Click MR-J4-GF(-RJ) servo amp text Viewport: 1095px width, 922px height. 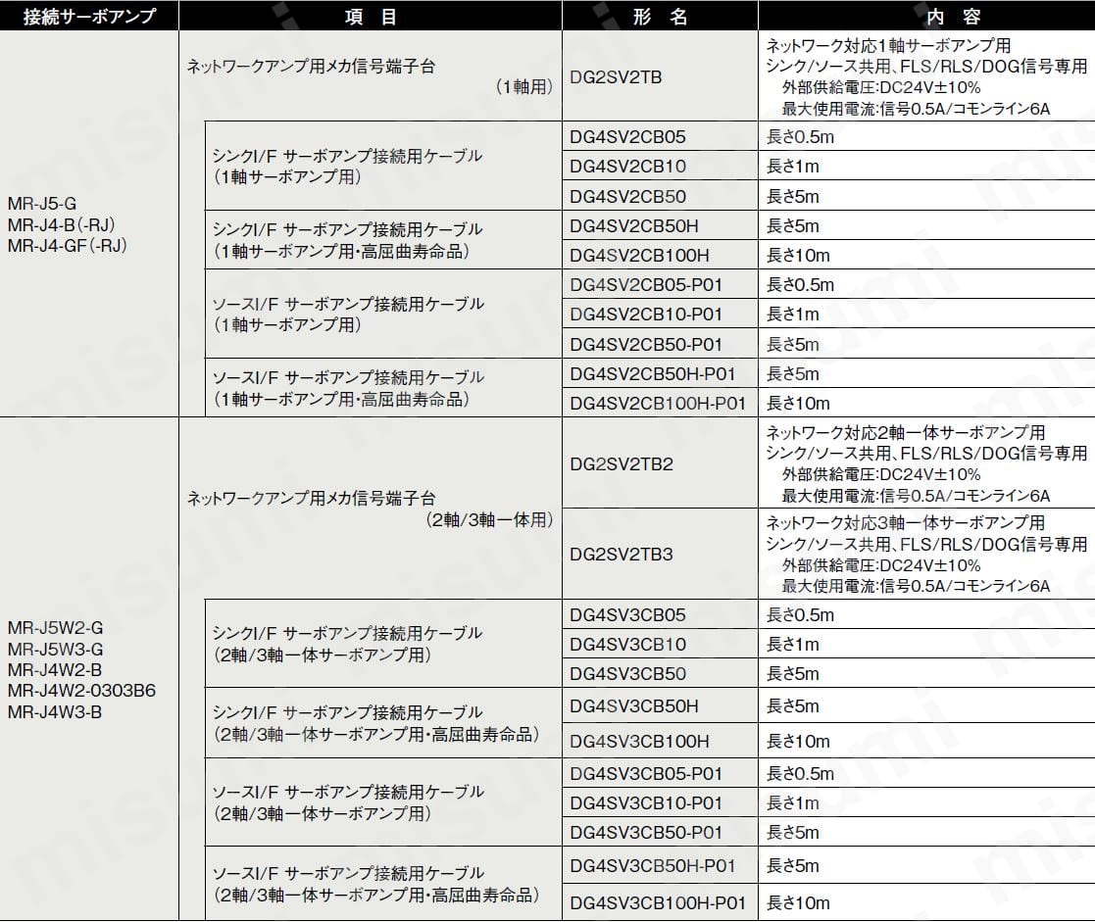[67, 246]
